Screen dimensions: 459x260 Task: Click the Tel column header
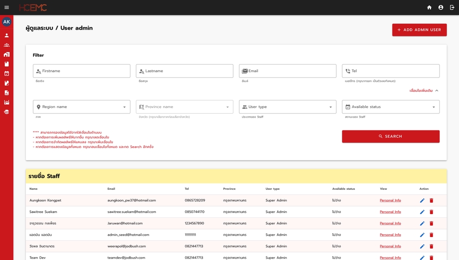(x=187, y=189)
